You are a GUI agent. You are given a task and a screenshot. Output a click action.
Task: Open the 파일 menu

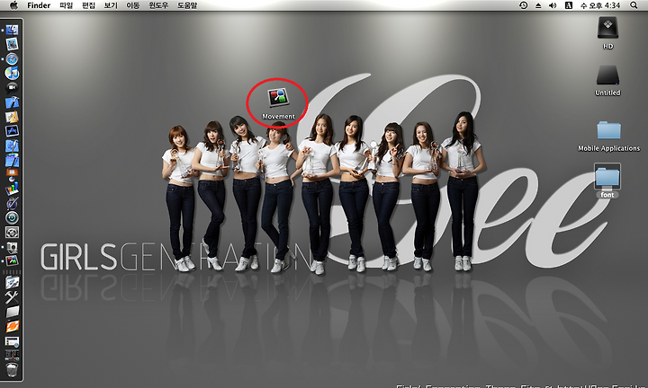(66, 5)
